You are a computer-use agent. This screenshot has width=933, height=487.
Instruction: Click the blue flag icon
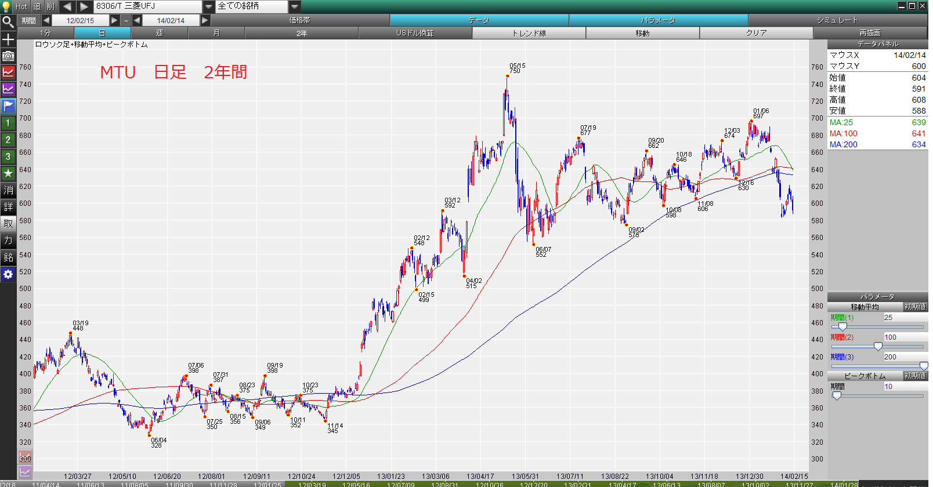tap(8, 106)
